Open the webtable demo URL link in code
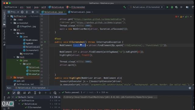 click(x=98, y=19)
